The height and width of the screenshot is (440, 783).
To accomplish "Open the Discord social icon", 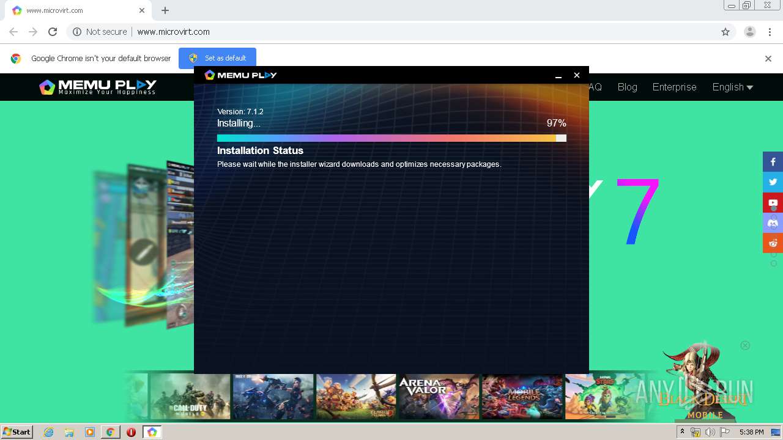I will click(773, 222).
